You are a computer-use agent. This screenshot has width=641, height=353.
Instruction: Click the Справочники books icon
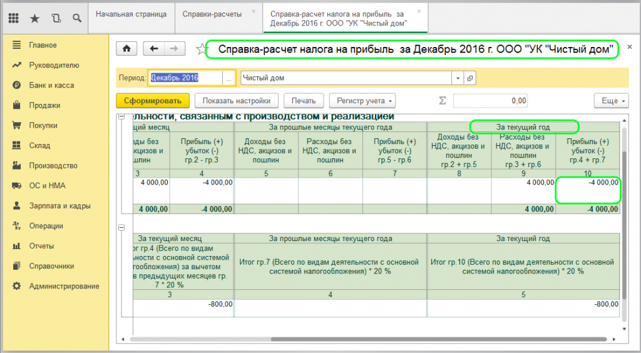(16, 266)
